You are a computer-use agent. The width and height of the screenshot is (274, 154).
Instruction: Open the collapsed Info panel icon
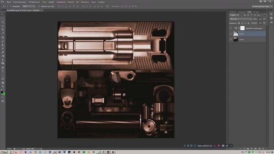tap(271, 18)
